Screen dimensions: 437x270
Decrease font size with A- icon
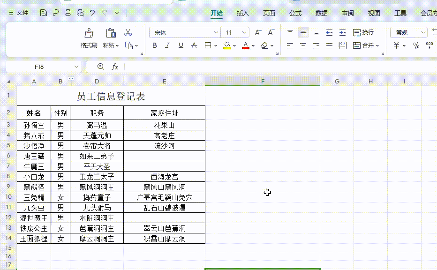271,33
